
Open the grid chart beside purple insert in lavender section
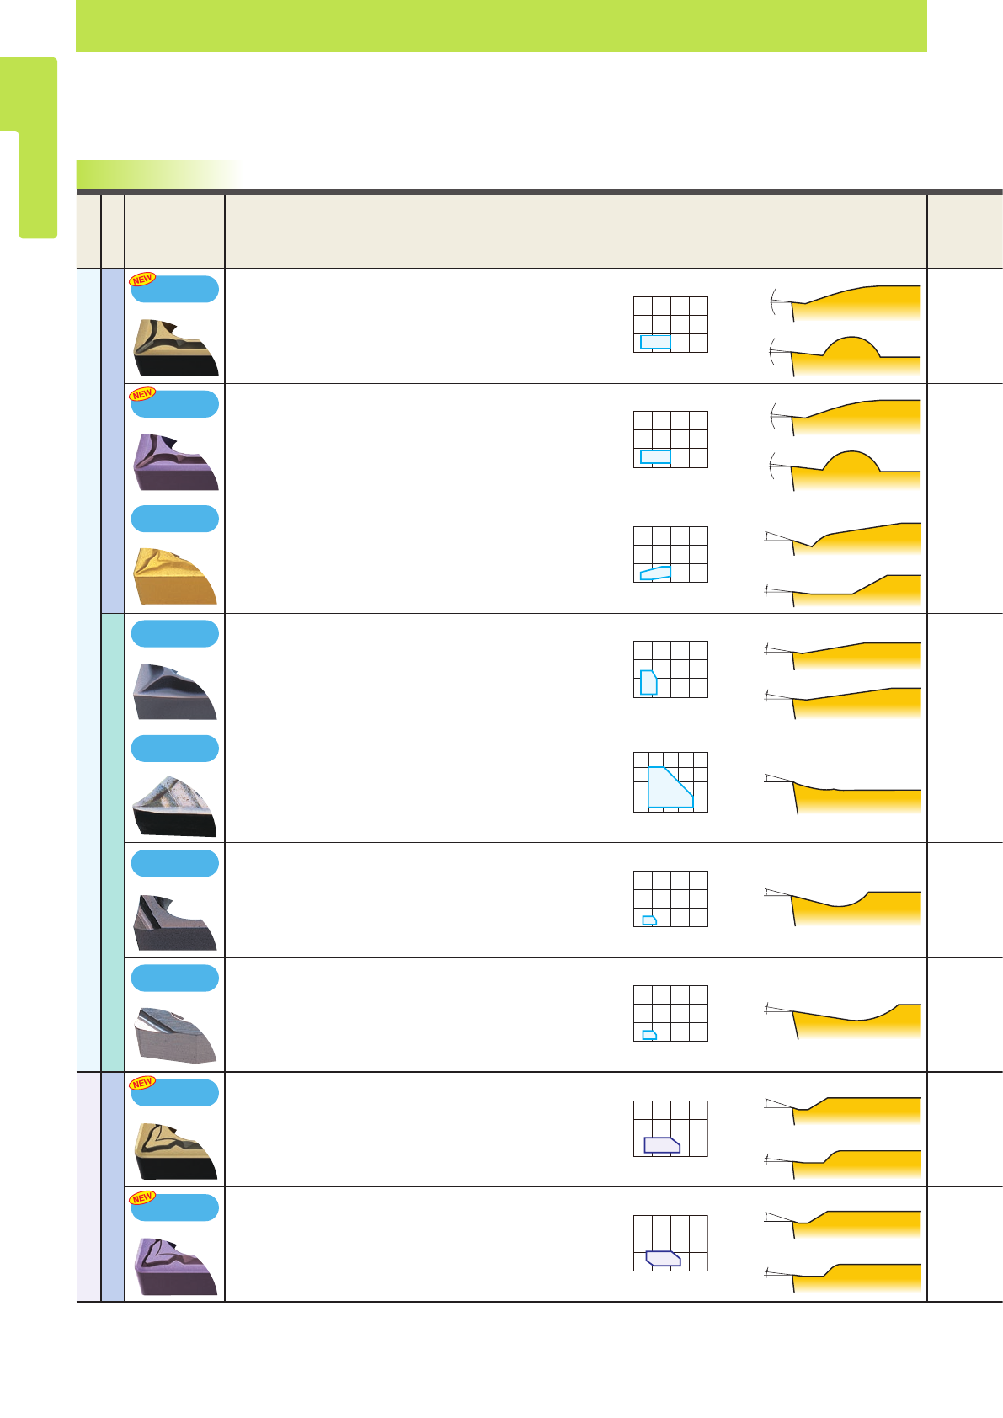pyautogui.click(x=670, y=1243)
